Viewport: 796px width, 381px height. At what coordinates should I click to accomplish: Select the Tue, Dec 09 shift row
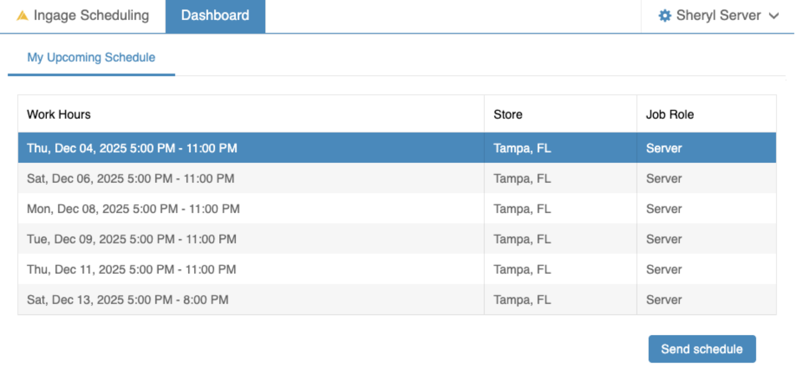click(131, 239)
